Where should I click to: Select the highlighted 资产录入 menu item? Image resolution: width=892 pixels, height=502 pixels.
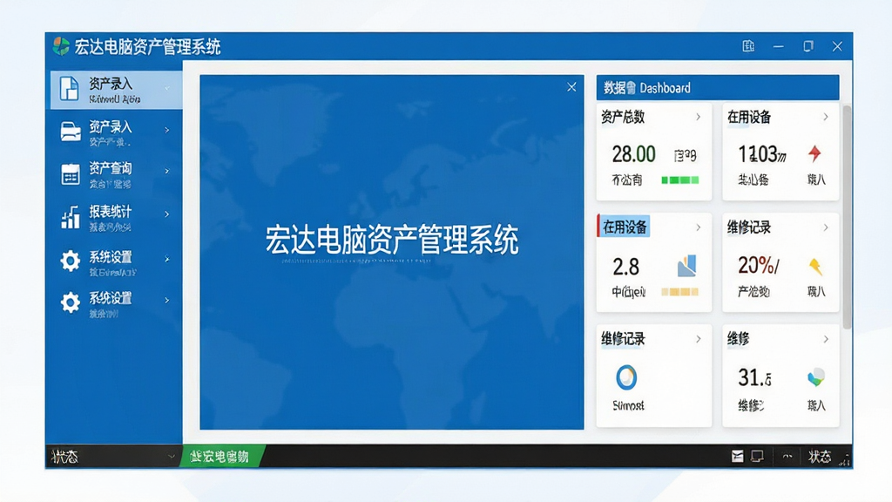pyautogui.click(x=116, y=90)
